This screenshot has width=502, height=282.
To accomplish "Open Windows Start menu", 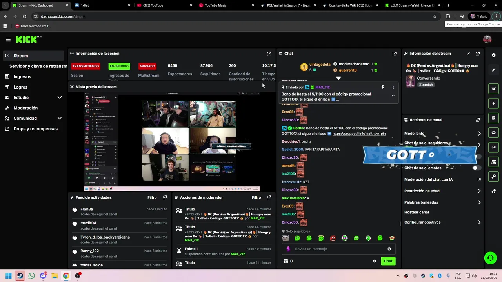I will [x=8, y=276].
